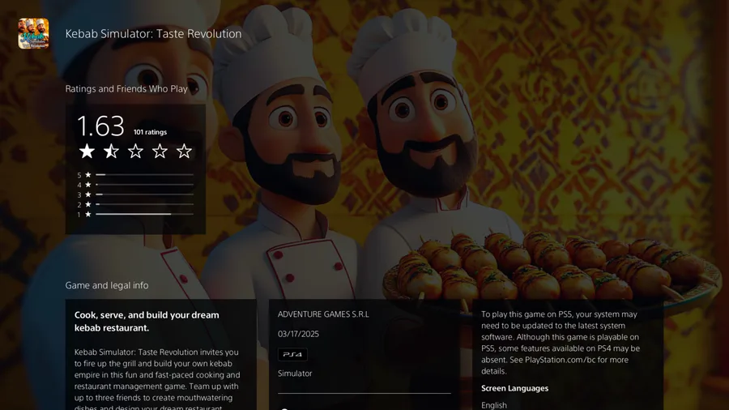Click the 101 ratings count label
729x410 pixels.
pyautogui.click(x=150, y=132)
